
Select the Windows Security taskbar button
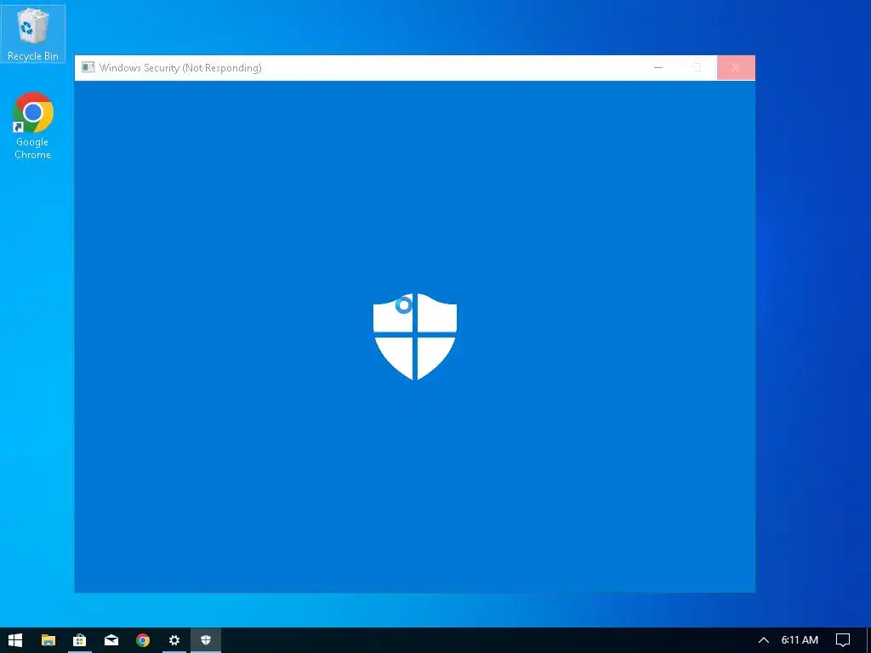point(206,640)
